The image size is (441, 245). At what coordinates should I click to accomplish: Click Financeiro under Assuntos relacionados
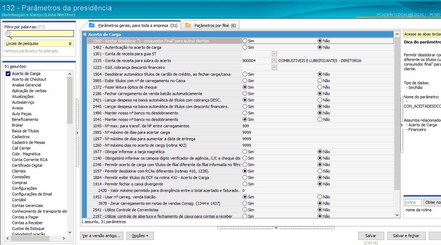(417, 129)
